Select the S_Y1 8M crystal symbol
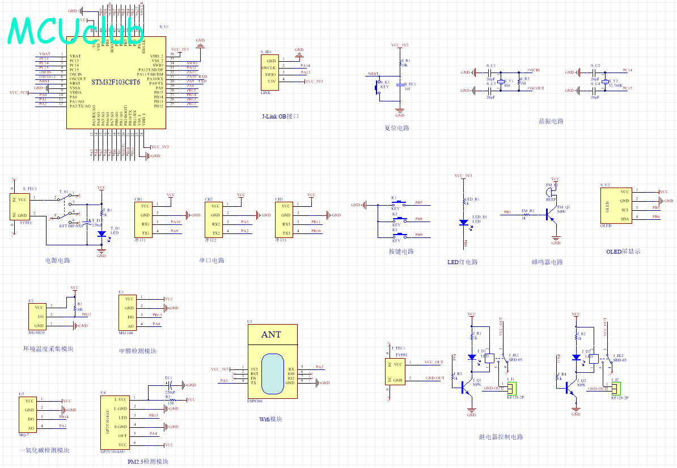This screenshot has height=468, width=677. [x=501, y=82]
